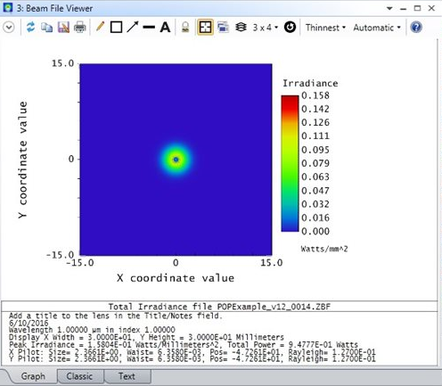Open the Thinnest line thickness dropdown
Screen dimensions: 442x386
click(326, 28)
